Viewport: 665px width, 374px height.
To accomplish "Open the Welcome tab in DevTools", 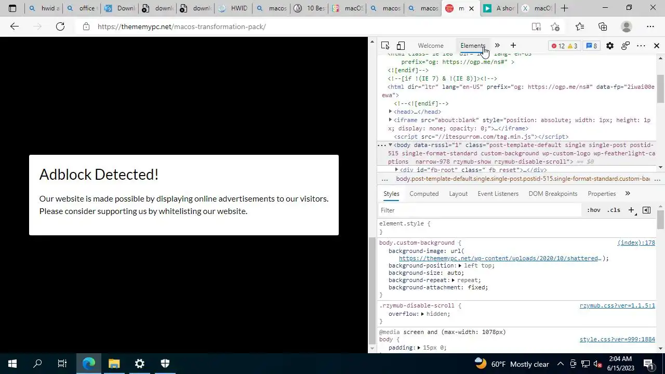I will 431,46.
